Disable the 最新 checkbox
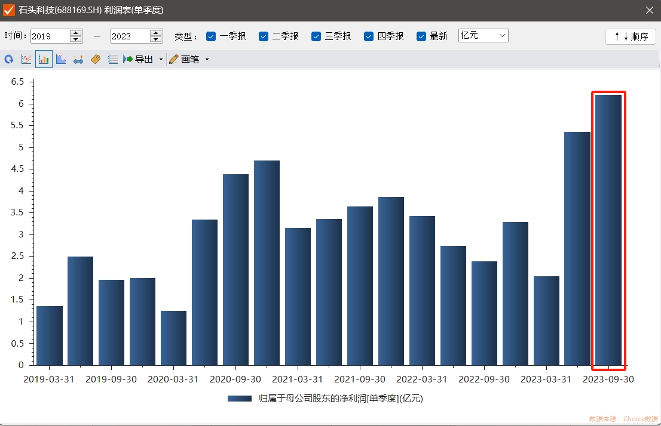 421,36
